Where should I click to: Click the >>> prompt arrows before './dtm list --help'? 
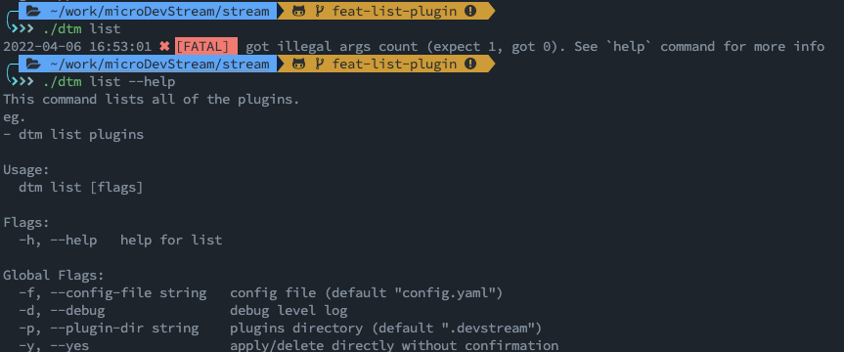(22, 82)
